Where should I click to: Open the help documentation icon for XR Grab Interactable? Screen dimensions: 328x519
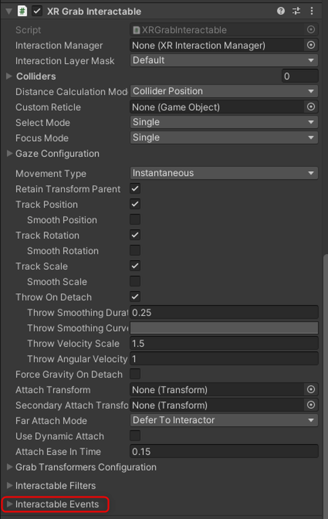(x=281, y=12)
